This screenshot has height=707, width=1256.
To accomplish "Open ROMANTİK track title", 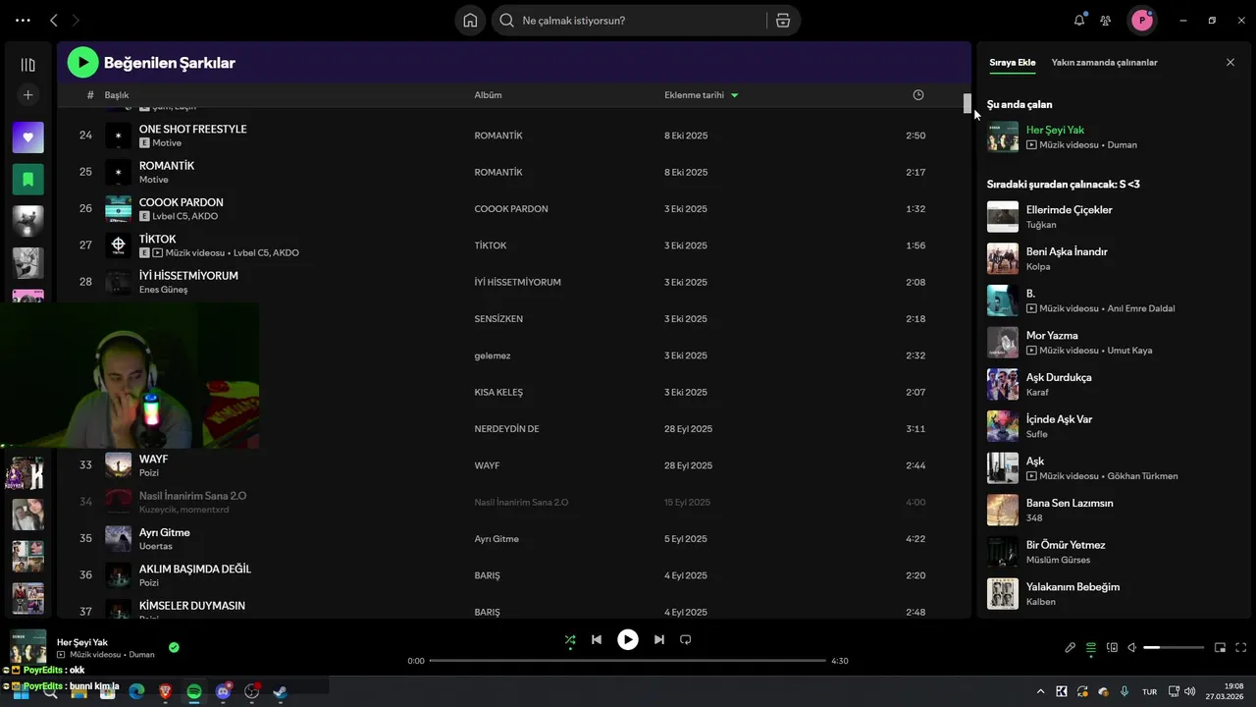I will [167, 165].
